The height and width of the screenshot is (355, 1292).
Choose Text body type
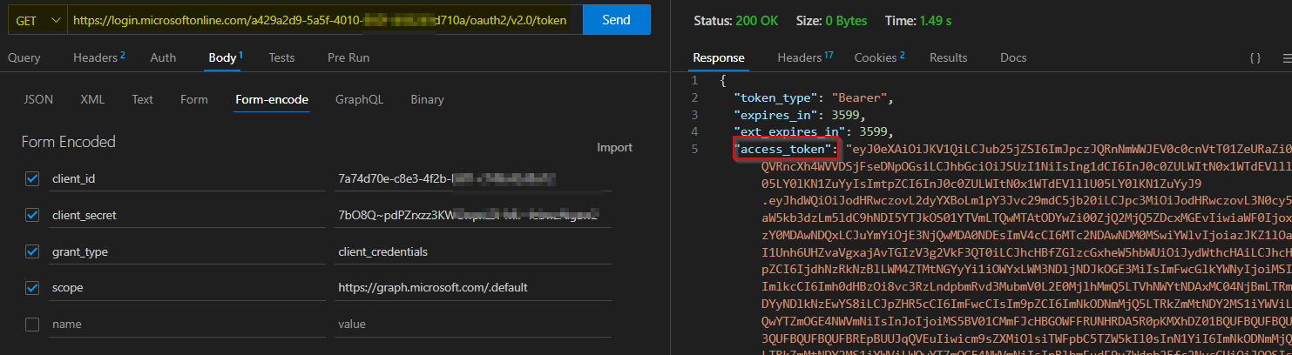coord(143,99)
